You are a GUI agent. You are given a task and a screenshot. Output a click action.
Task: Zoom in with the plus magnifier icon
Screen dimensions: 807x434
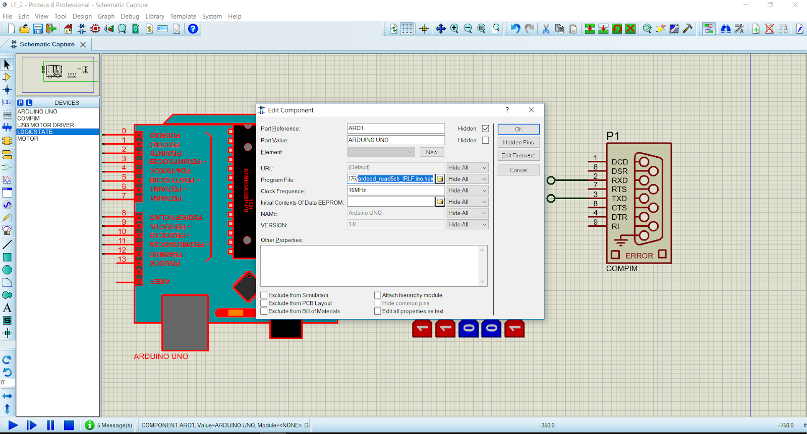pyautogui.click(x=454, y=29)
